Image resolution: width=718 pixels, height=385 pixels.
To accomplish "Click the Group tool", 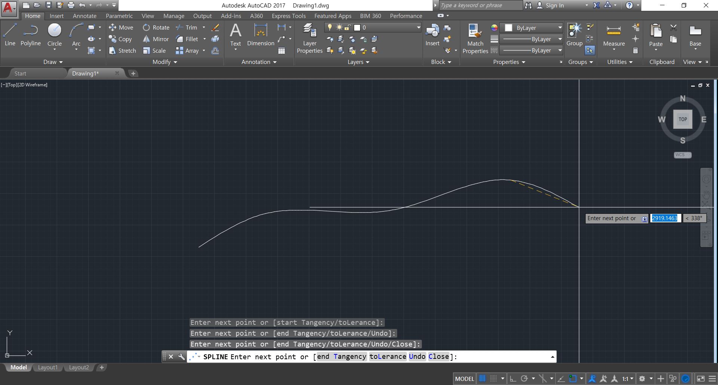I will [574, 35].
